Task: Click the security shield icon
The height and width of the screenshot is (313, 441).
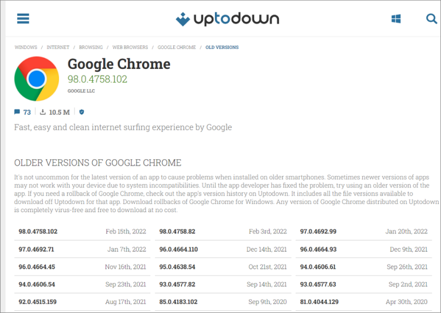Action: (81, 112)
